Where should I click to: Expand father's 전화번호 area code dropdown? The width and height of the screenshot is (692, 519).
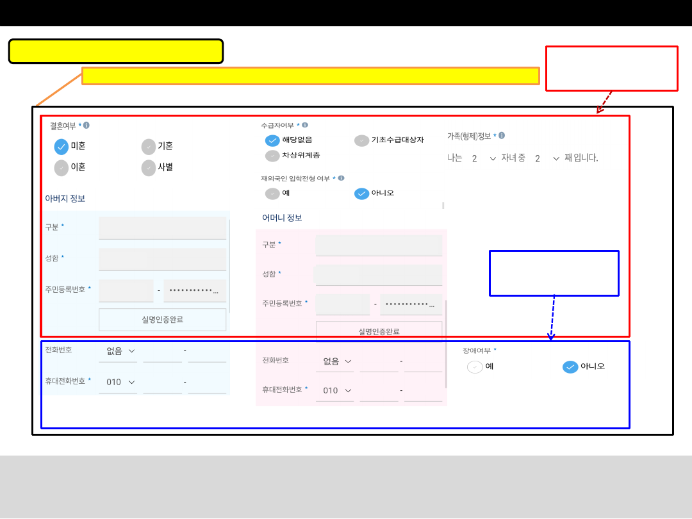click(x=121, y=351)
